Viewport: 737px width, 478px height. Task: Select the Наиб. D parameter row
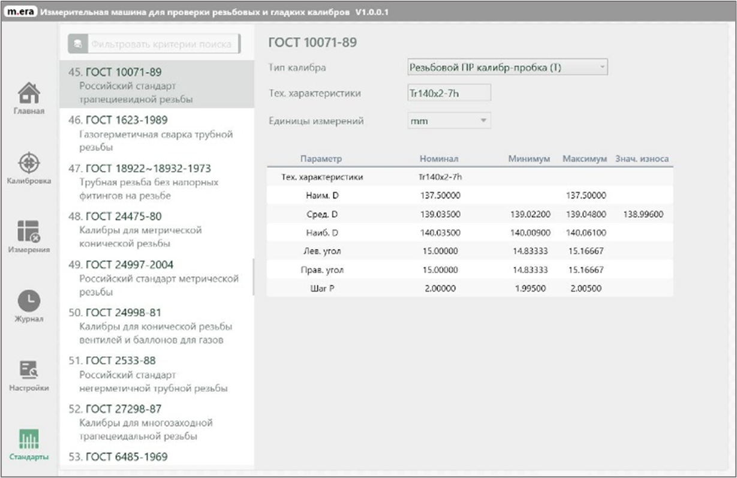[x=470, y=233]
